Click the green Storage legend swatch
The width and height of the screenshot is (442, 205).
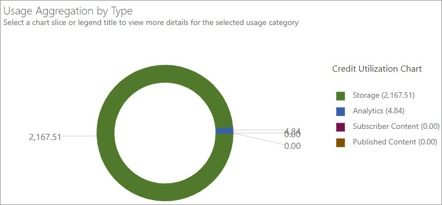(341, 96)
